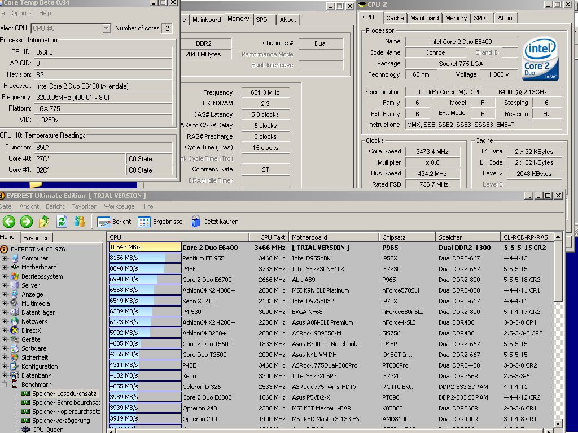
Task: Collapse the Benchmark tree node
Action: point(4,385)
